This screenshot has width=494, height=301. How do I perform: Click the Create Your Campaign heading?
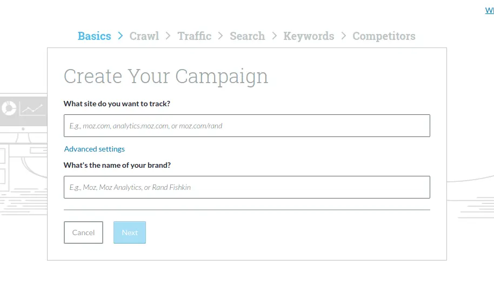pos(166,77)
